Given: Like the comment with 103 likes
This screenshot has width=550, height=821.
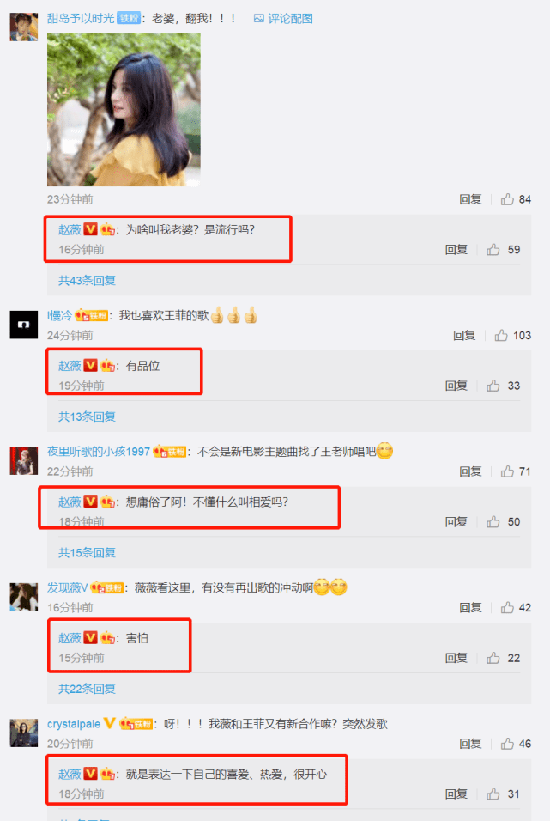Looking at the screenshot, I should (501, 335).
